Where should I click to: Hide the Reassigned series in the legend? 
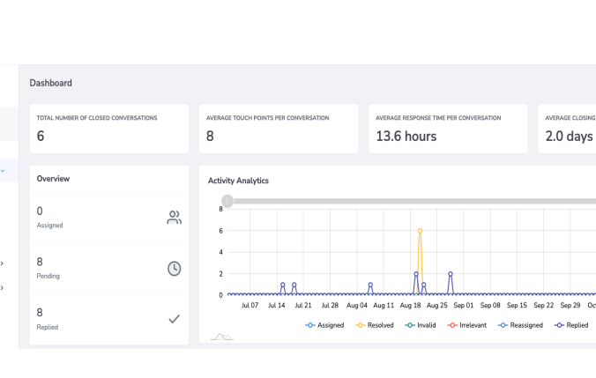[x=525, y=325]
